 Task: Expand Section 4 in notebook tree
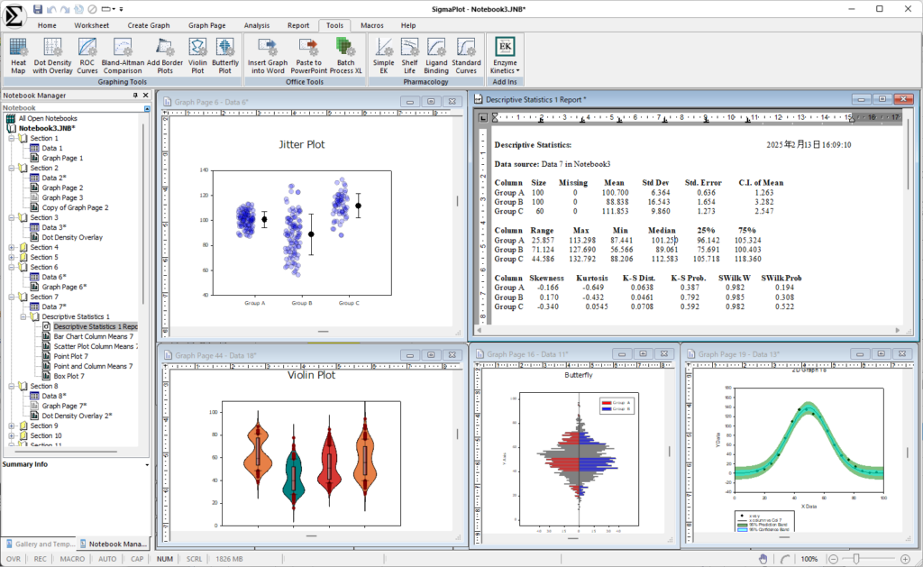coord(11,247)
